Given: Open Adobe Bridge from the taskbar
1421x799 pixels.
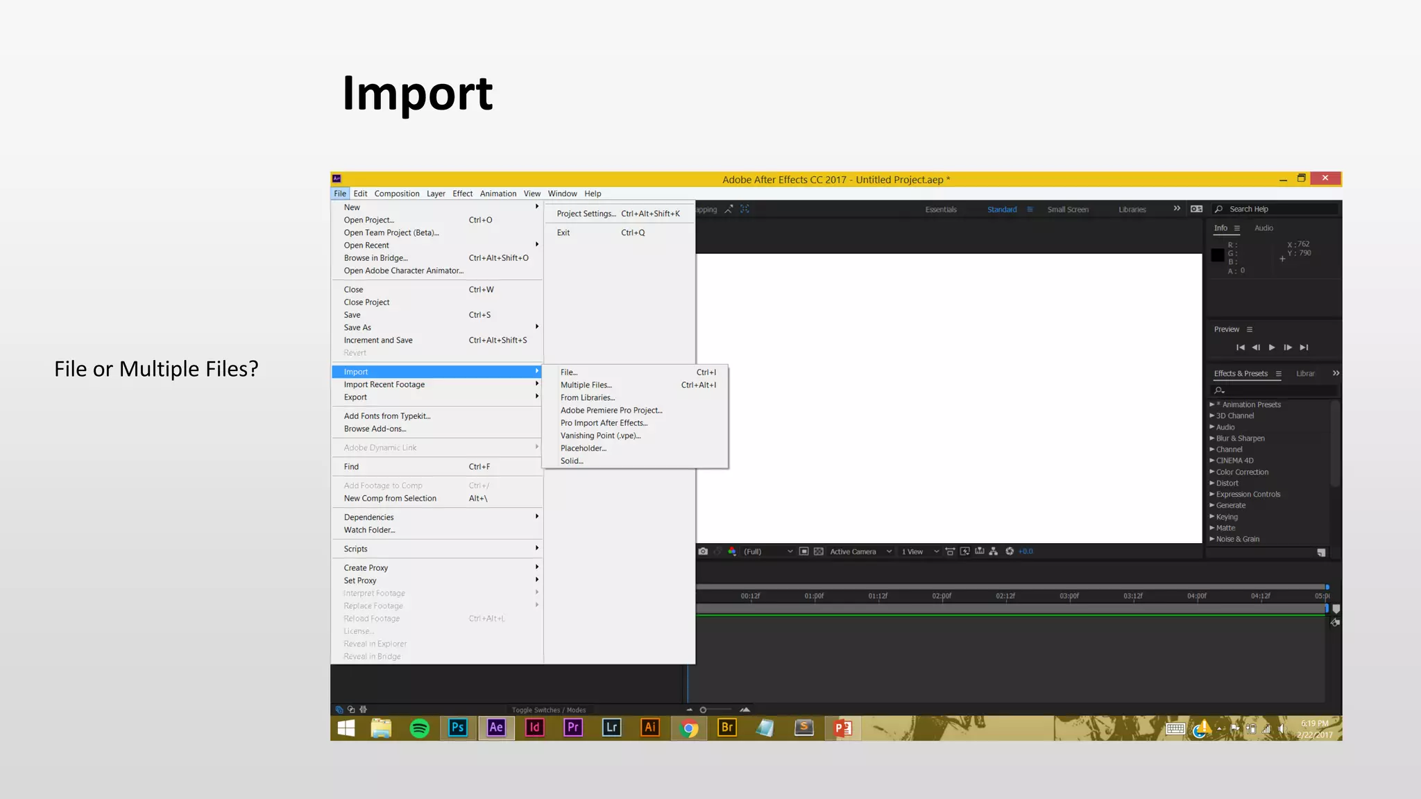Looking at the screenshot, I should [727, 728].
